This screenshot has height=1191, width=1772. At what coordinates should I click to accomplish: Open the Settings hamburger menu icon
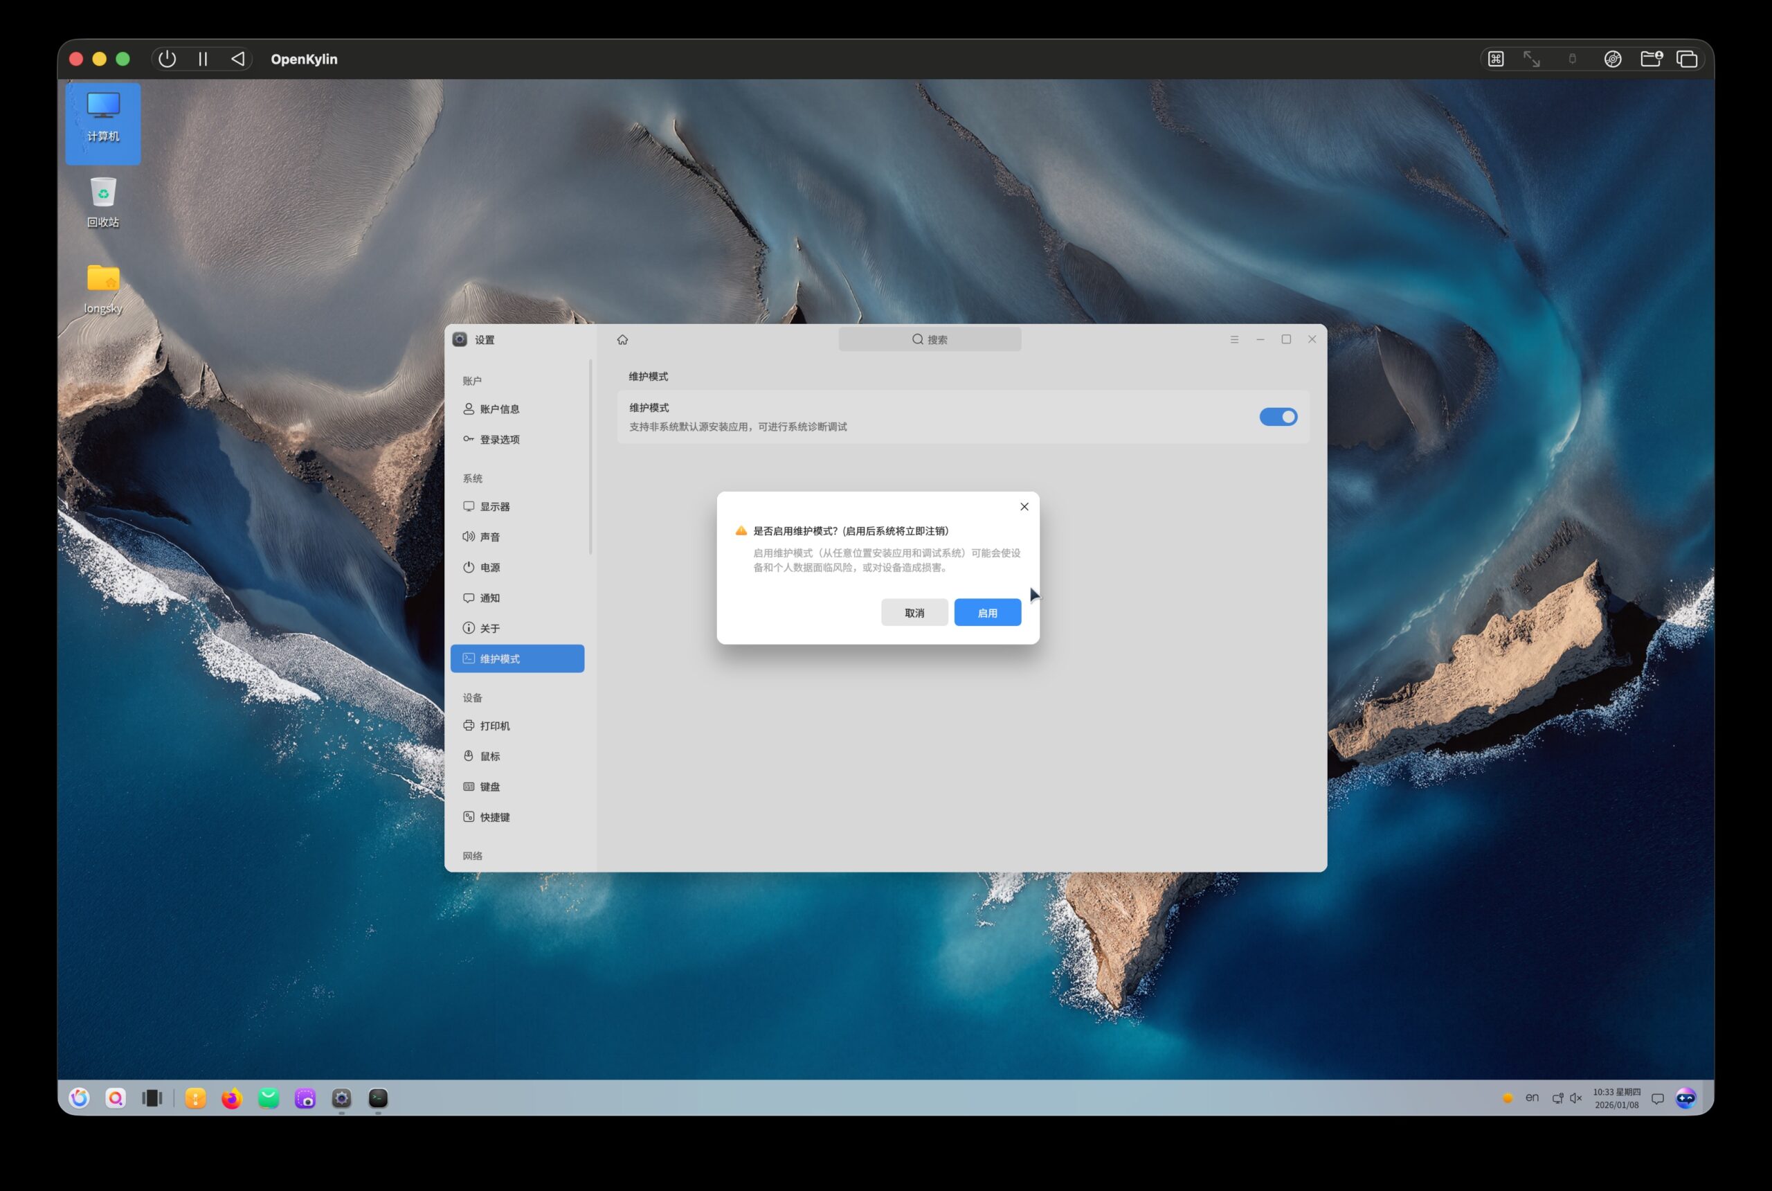tap(1234, 339)
